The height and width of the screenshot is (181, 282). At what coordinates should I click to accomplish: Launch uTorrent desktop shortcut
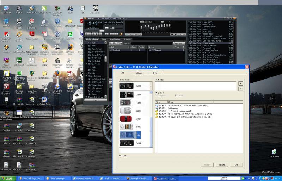click(x=70, y=36)
